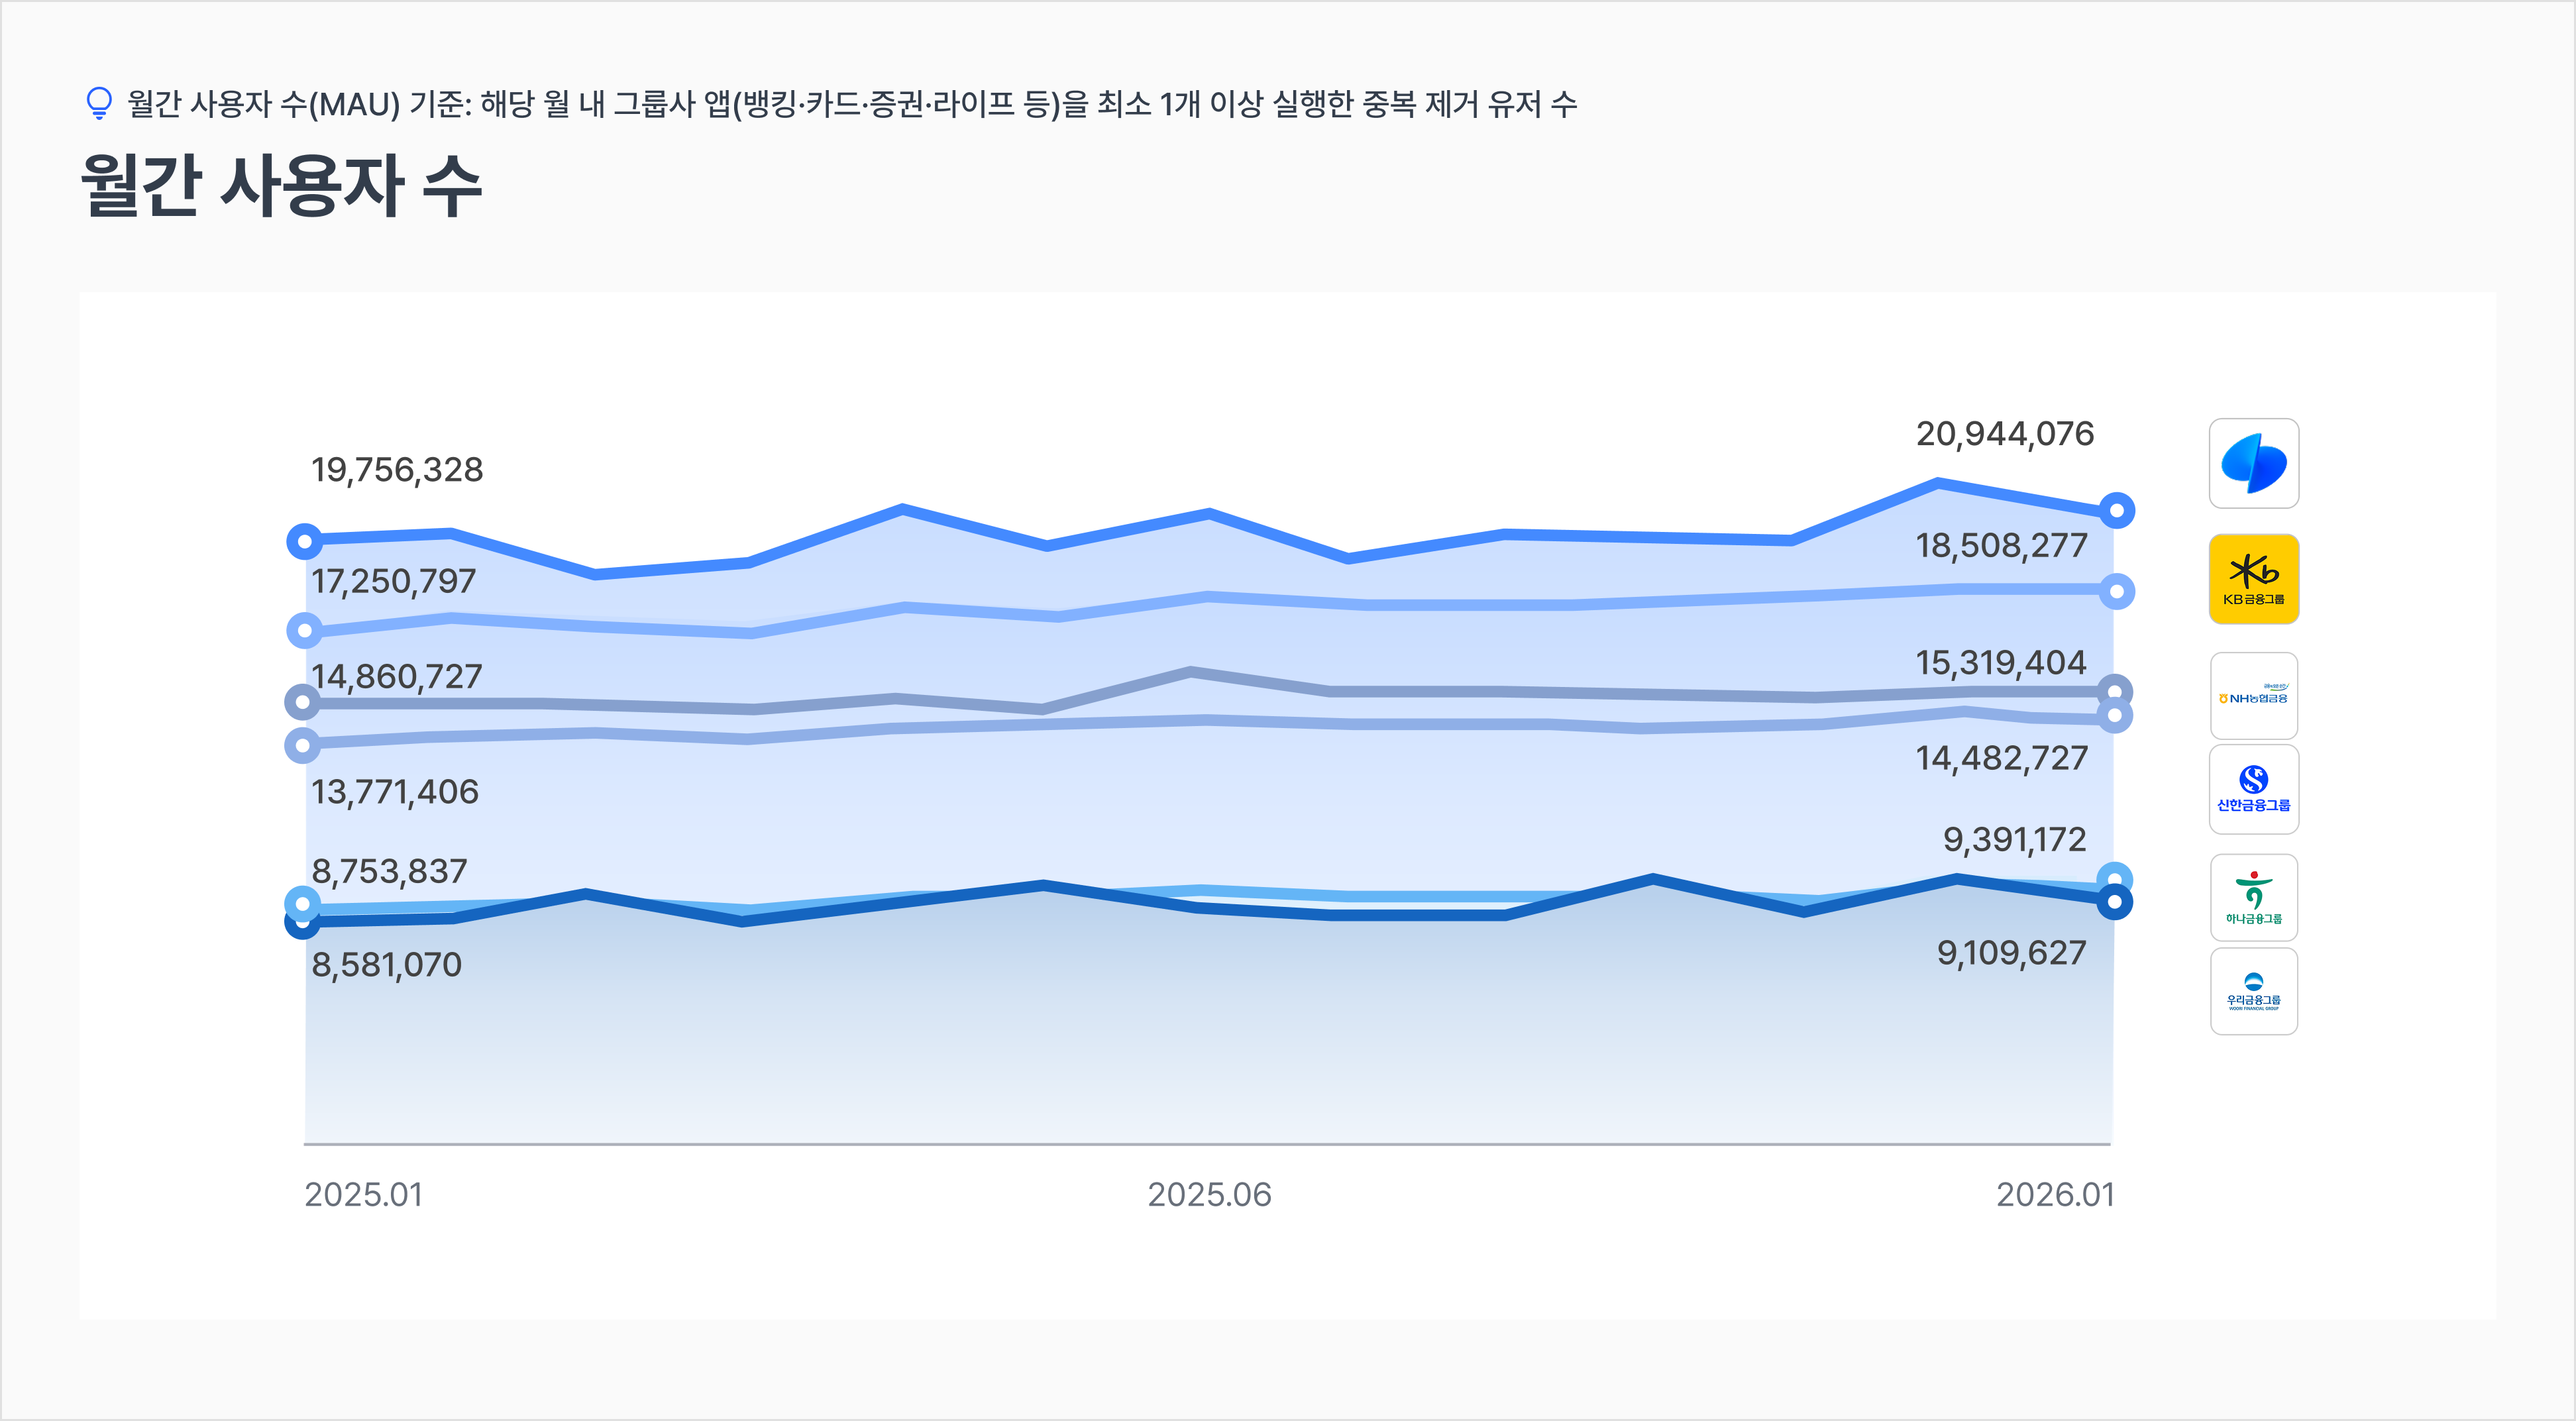Click the lightbulb tip icon above the title

point(99,103)
